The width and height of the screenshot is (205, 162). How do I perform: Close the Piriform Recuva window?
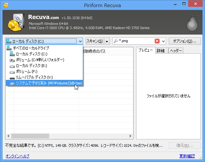click(195, 4)
